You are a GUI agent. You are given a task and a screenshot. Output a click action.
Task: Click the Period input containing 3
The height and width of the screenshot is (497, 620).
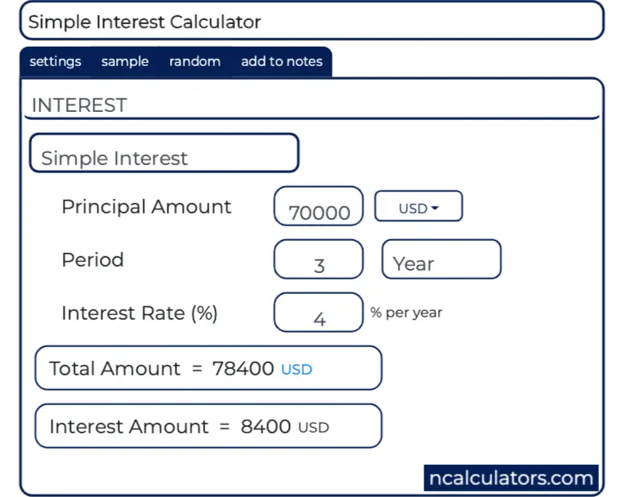tap(319, 261)
